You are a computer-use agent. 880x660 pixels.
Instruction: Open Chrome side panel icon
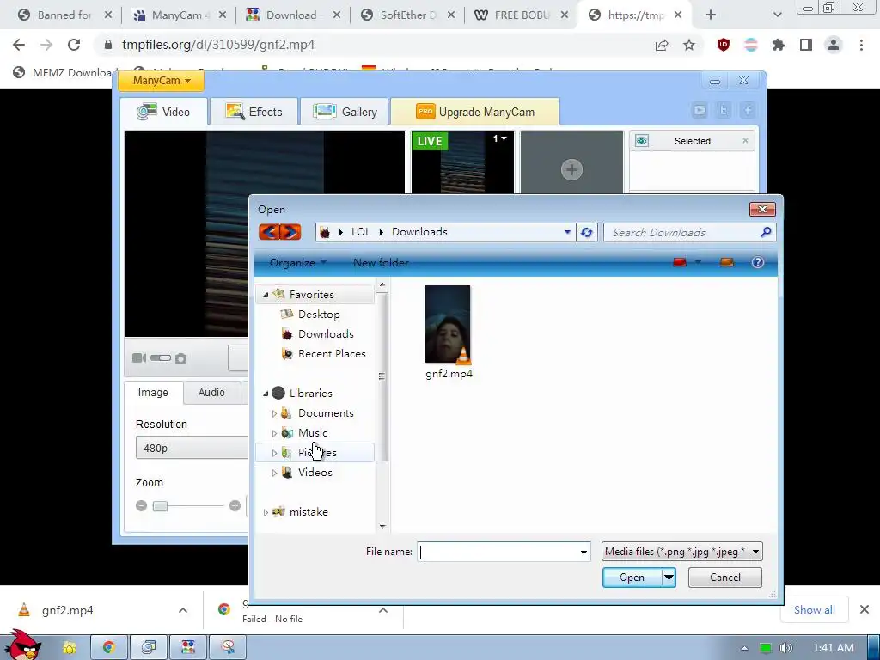pos(806,45)
